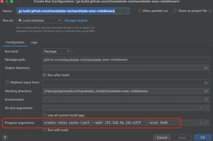This screenshot has width=213, height=141.
Task: Click the green zoom window button
Action: pos(12,1)
